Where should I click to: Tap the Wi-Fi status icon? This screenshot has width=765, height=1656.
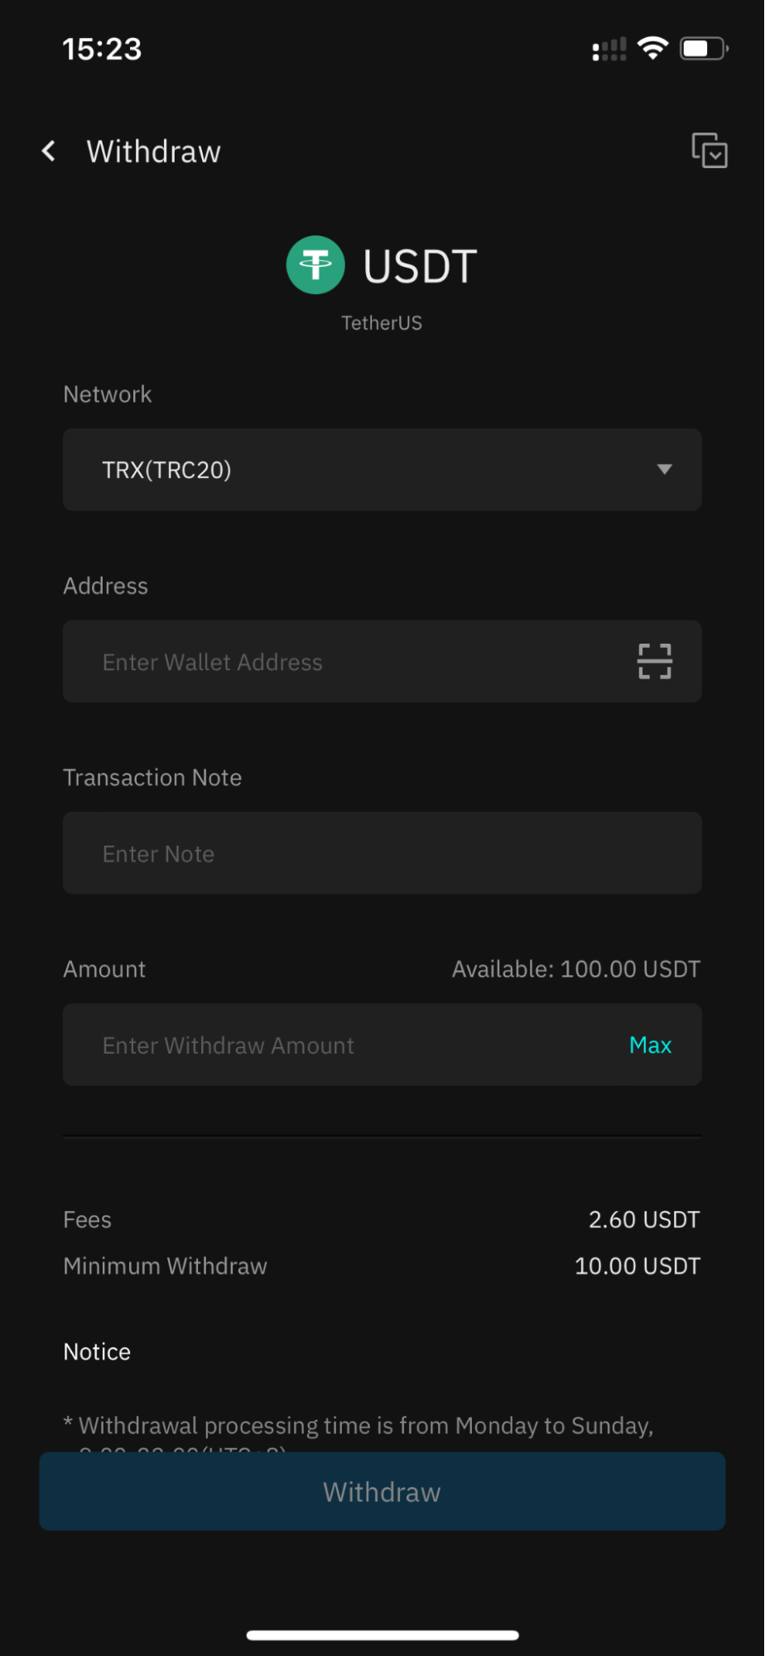pyautogui.click(x=653, y=49)
